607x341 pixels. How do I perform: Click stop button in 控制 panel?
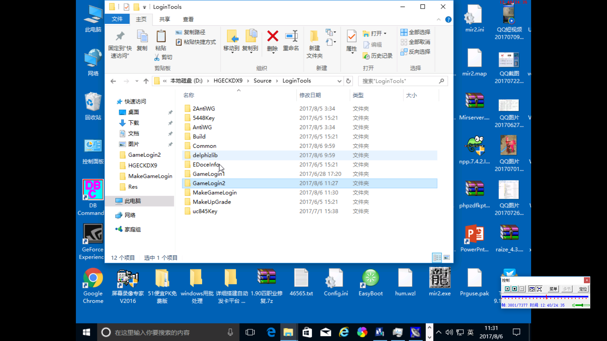515,289
